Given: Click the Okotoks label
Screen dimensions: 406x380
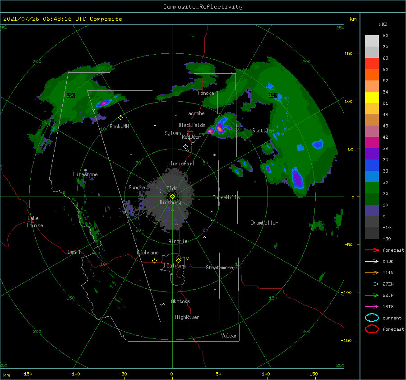Looking at the screenshot, I should pos(180,301).
